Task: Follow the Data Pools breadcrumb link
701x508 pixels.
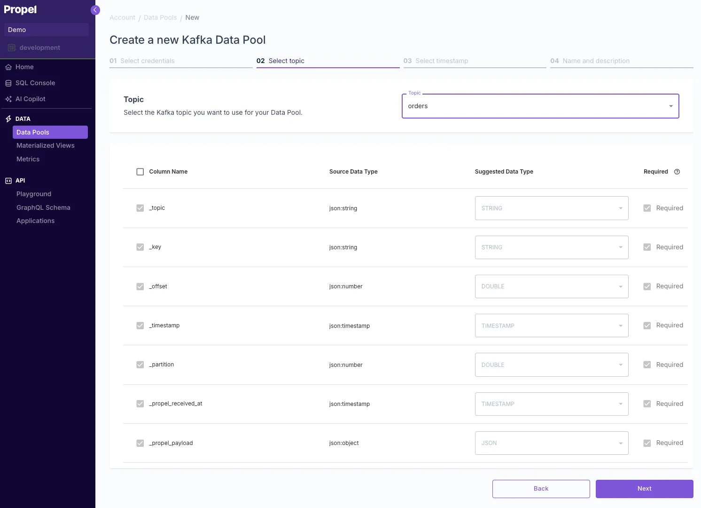Action: [x=160, y=18]
